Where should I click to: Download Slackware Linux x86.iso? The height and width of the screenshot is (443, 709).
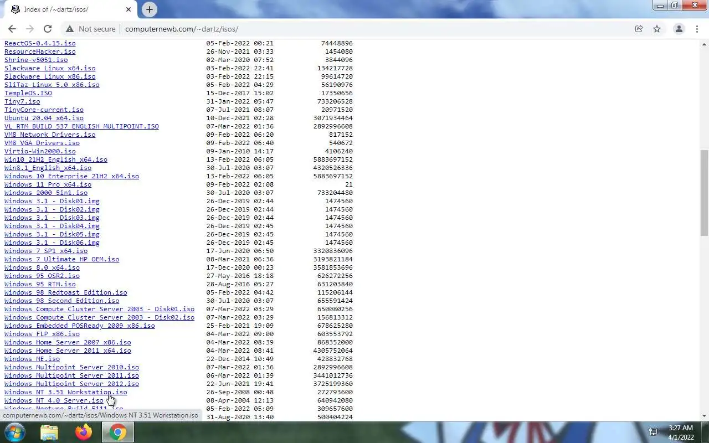coord(50,76)
